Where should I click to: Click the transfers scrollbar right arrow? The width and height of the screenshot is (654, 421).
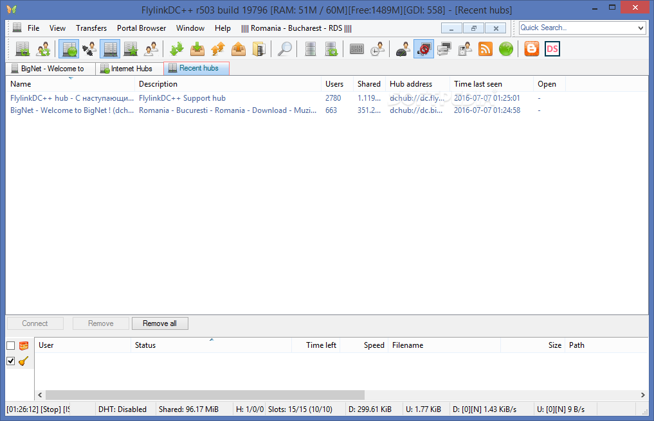click(642, 395)
